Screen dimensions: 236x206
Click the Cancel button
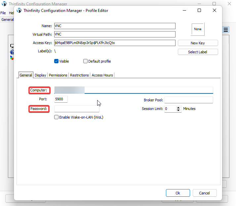tap(205, 193)
